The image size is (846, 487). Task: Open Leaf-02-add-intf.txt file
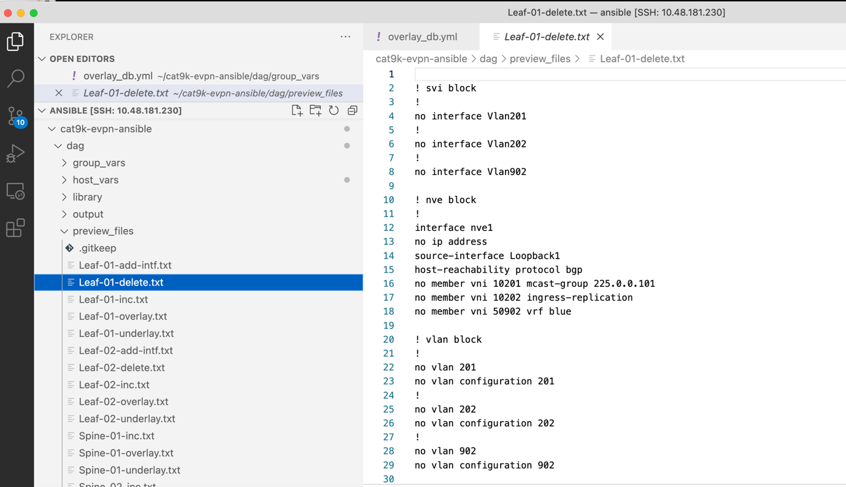(x=126, y=351)
